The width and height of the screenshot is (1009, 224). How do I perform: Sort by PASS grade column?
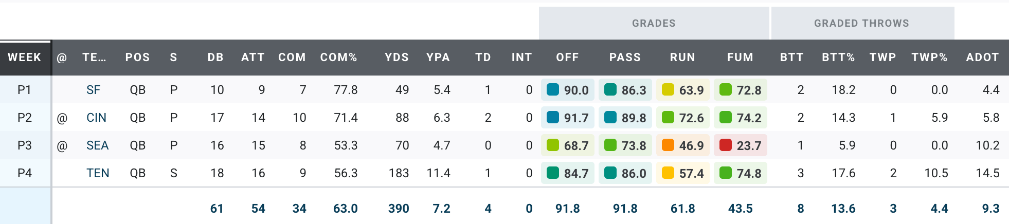[x=625, y=58]
